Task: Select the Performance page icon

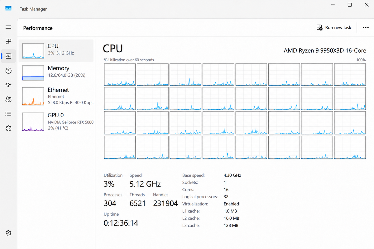Action: coord(8,56)
